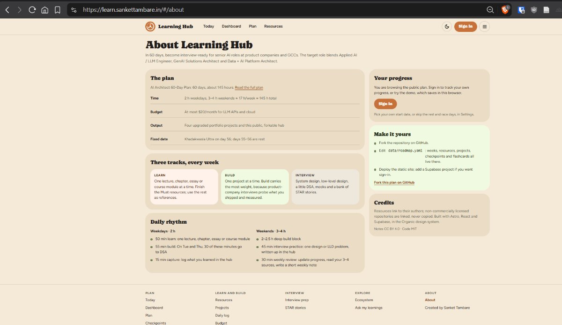The width and height of the screenshot is (562, 325).
Task: Open the browser home page icon
Action: click(44, 9)
